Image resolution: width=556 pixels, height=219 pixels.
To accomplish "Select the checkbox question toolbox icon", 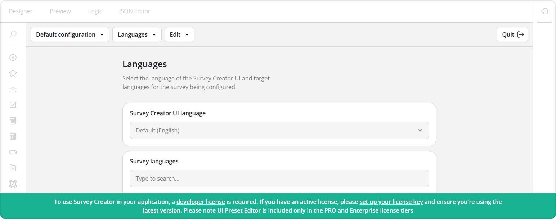I will click(x=13, y=105).
